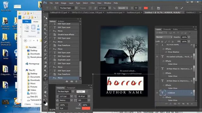Open Home tab in Explorer window
The height and width of the screenshot is (113, 202).
click(x=36, y=22)
